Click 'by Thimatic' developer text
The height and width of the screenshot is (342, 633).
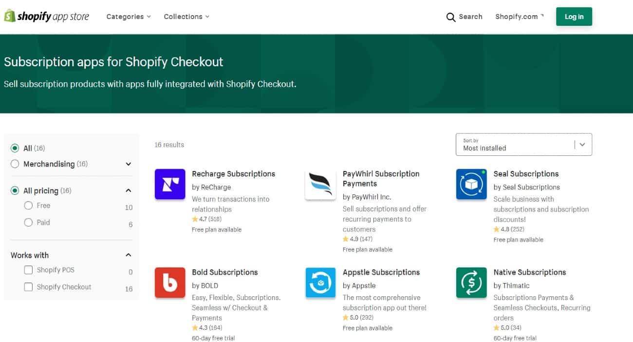[511, 285]
